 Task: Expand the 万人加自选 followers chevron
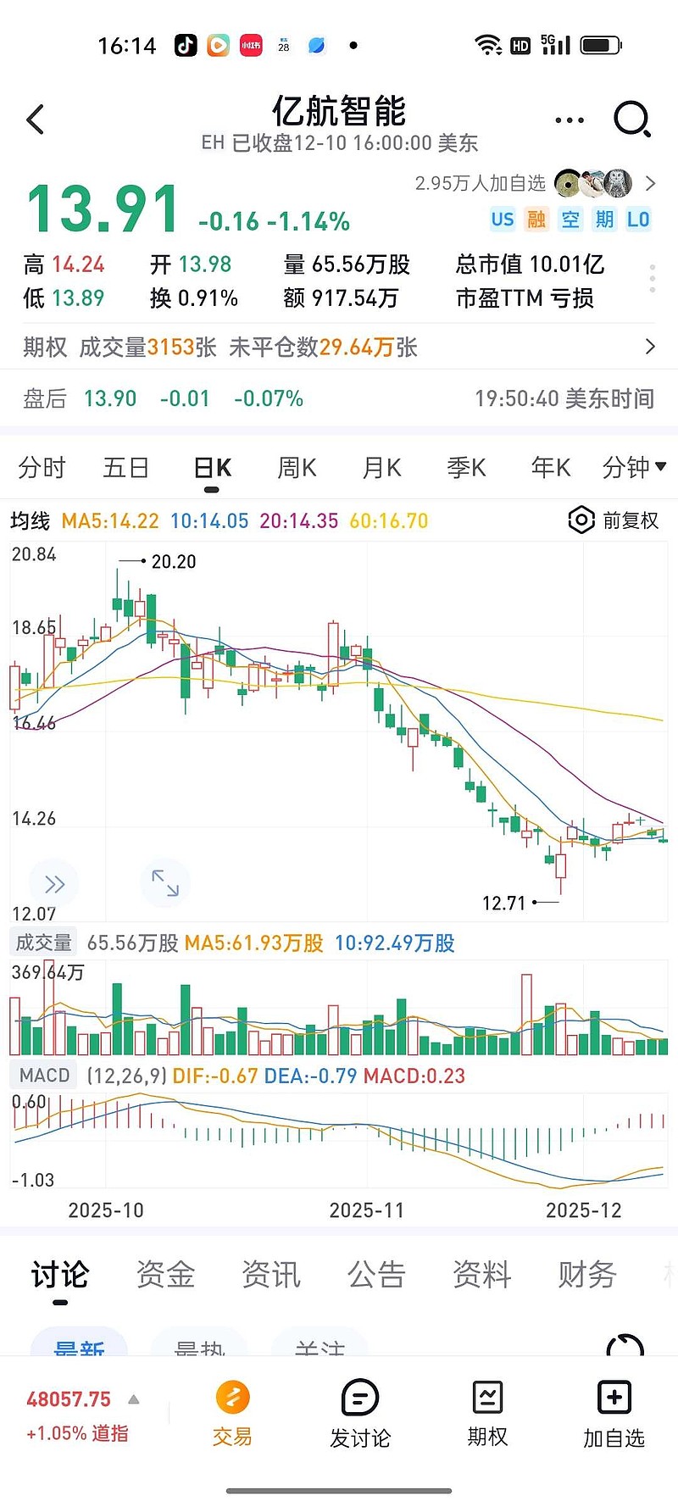click(x=650, y=183)
